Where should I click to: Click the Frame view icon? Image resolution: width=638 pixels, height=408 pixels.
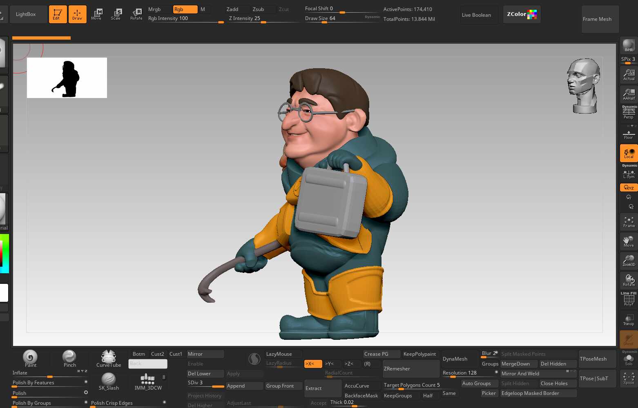pyautogui.click(x=629, y=222)
